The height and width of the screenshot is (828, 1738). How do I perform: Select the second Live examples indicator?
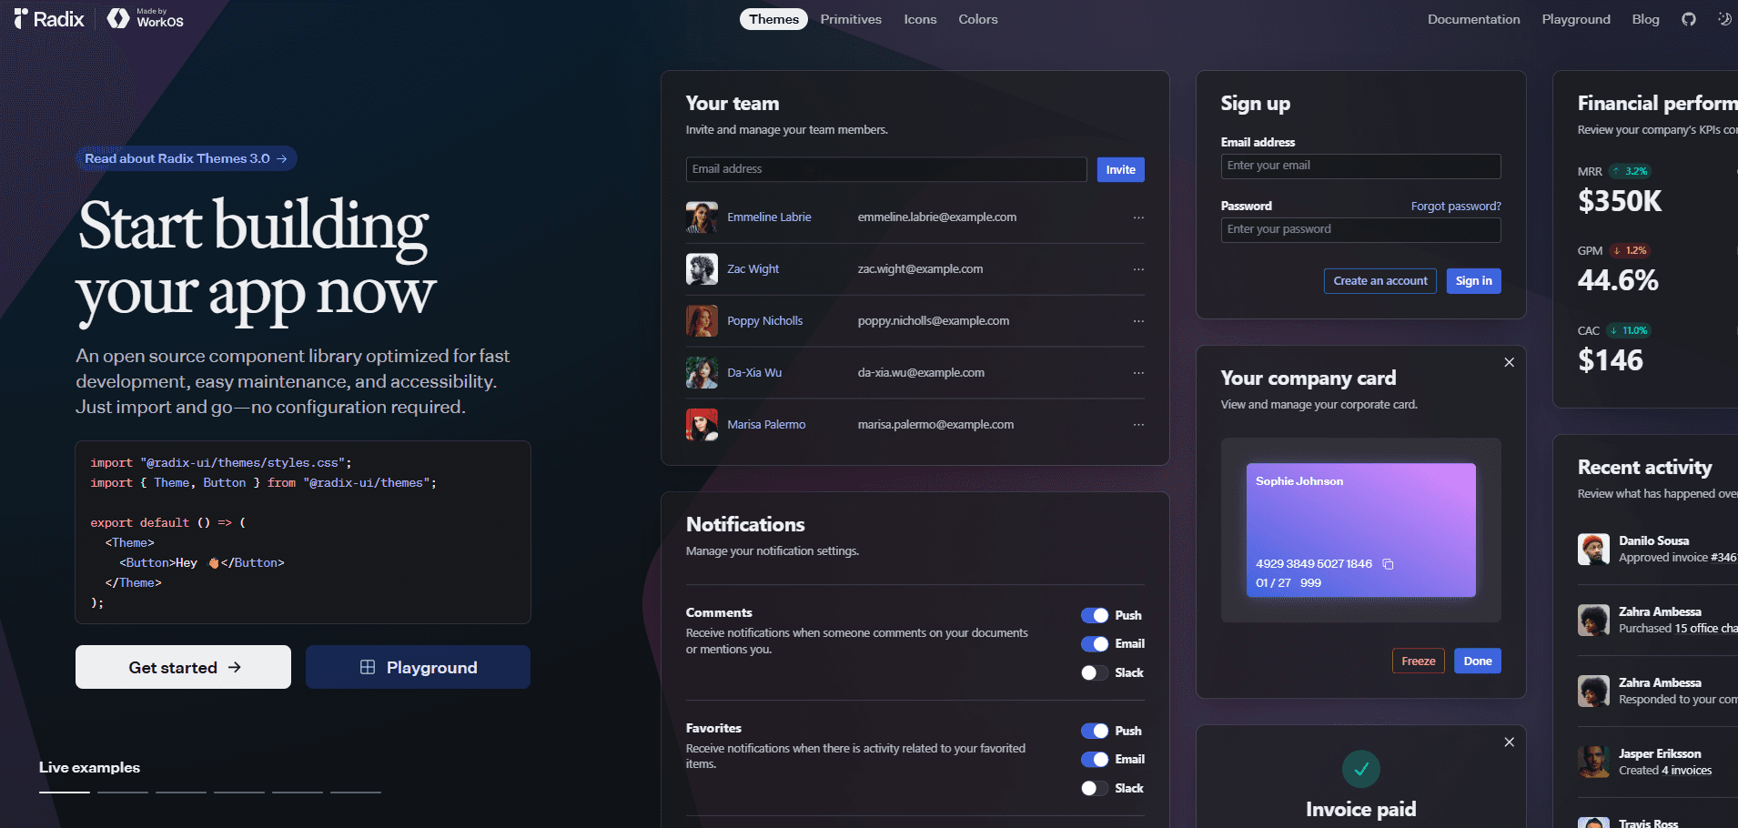click(123, 793)
